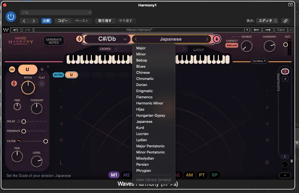Load previous Waves preset left arrow
The image size is (299, 193).
pyautogui.click(x=256, y=30)
